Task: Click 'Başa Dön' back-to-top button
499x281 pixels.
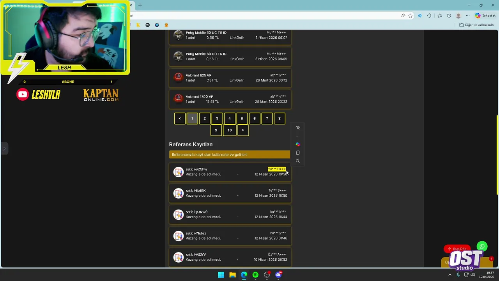Action: [457, 249]
